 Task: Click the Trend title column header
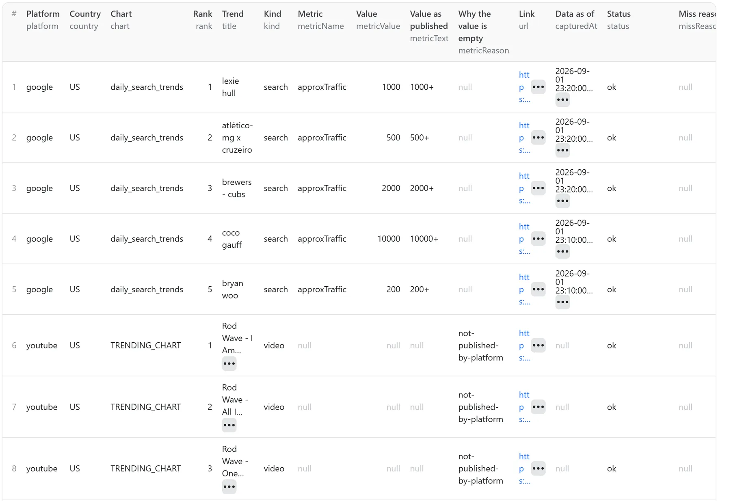pyautogui.click(x=233, y=20)
